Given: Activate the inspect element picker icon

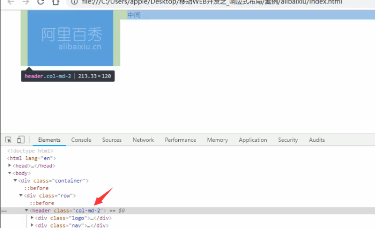Looking at the screenshot, I should coord(8,140).
